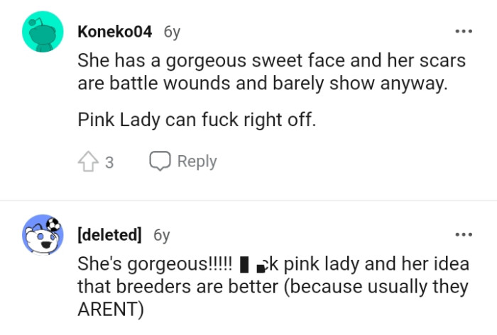
Task: Upvote Koneko04's comment with the arrow
Action: 87,161
